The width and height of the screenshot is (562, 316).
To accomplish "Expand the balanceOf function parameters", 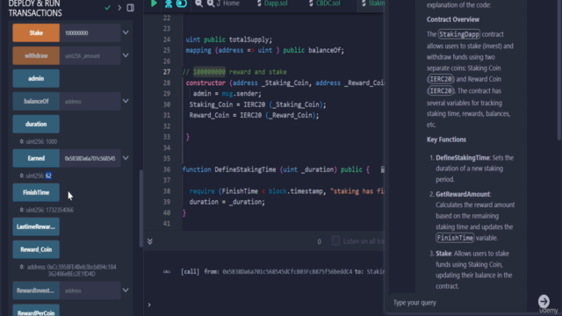I will click(x=126, y=101).
